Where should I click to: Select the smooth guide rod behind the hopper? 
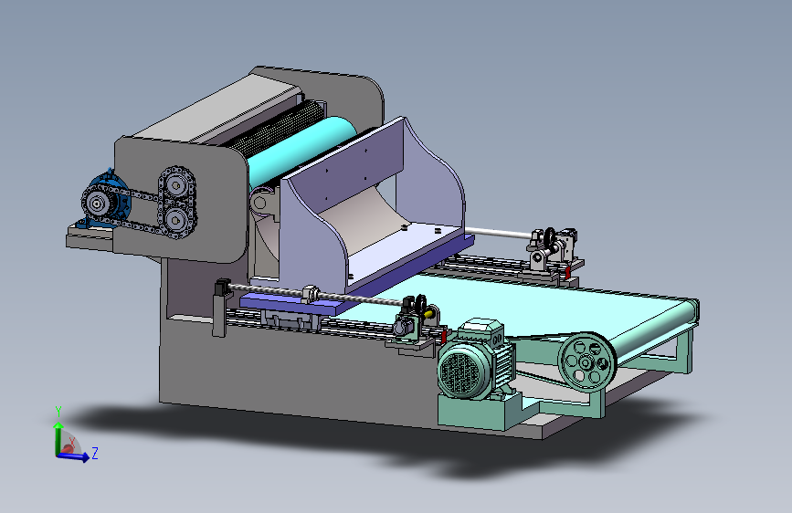tap(498, 233)
